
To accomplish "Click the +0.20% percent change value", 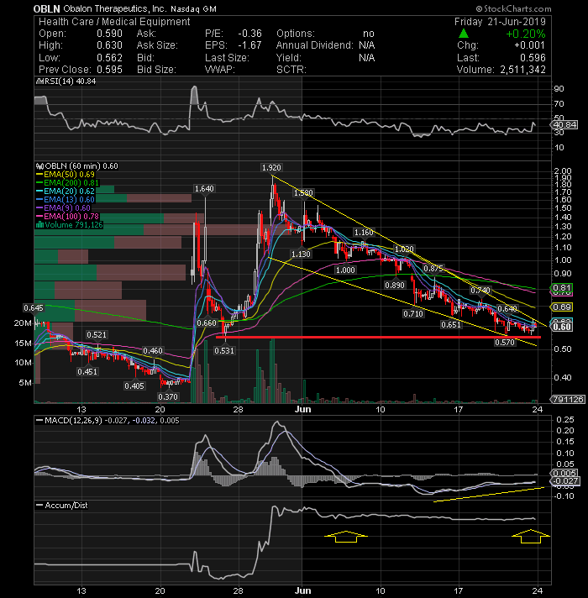I will point(526,34).
